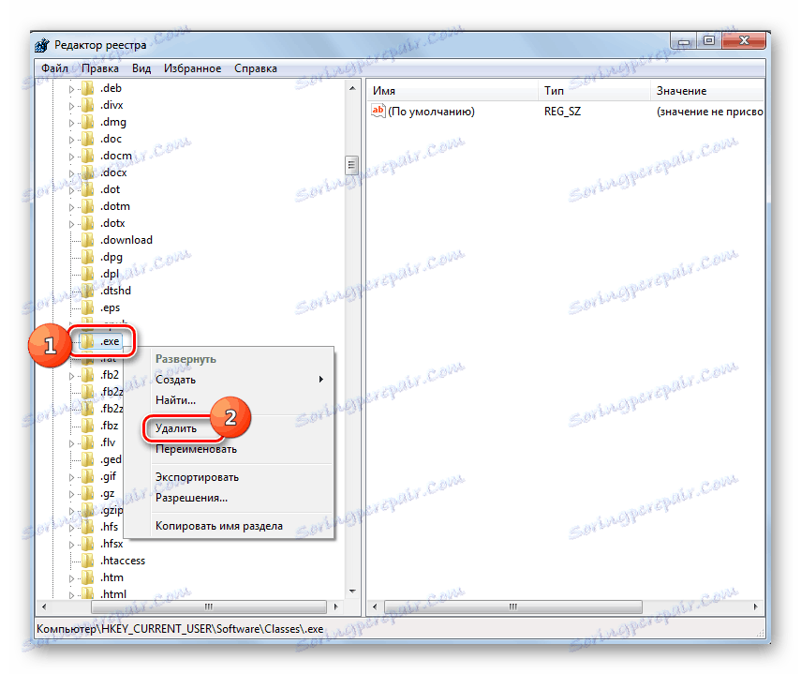Expand the .html key
Image resolution: width=801 pixels, height=674 pixels.
click(x=71, y=595)
